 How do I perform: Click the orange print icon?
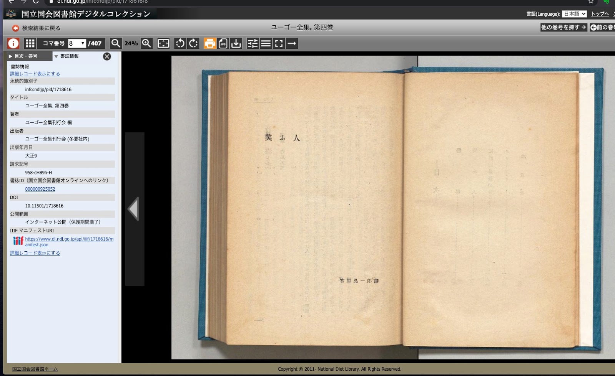[x=210, y=43]
